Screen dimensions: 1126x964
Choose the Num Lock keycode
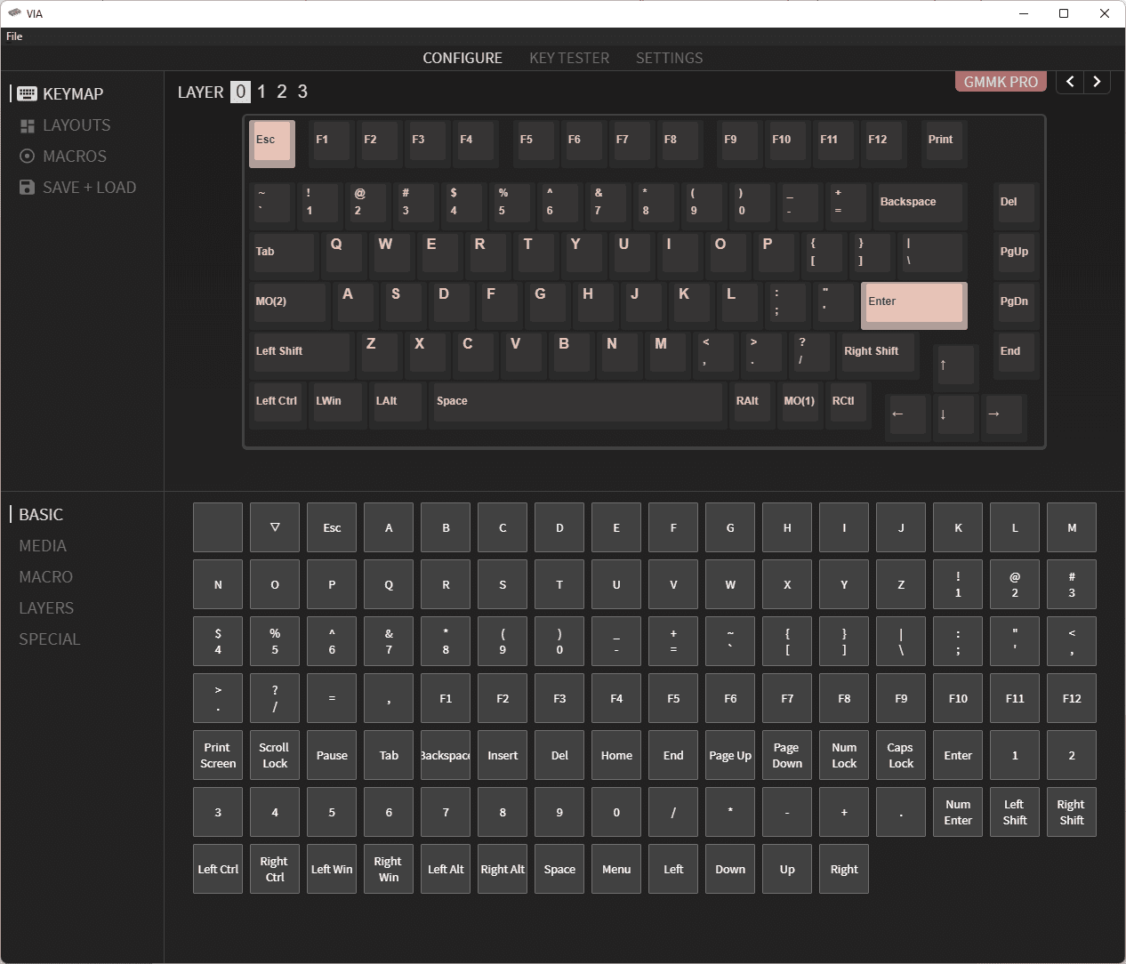click(844, 755)
